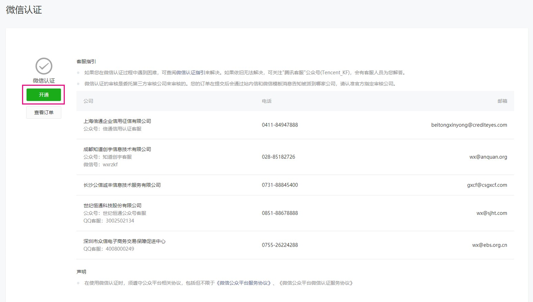
Task: Select company 深圳市众信电子商务交易保障促进中心
Action: (x=125, y=241)
